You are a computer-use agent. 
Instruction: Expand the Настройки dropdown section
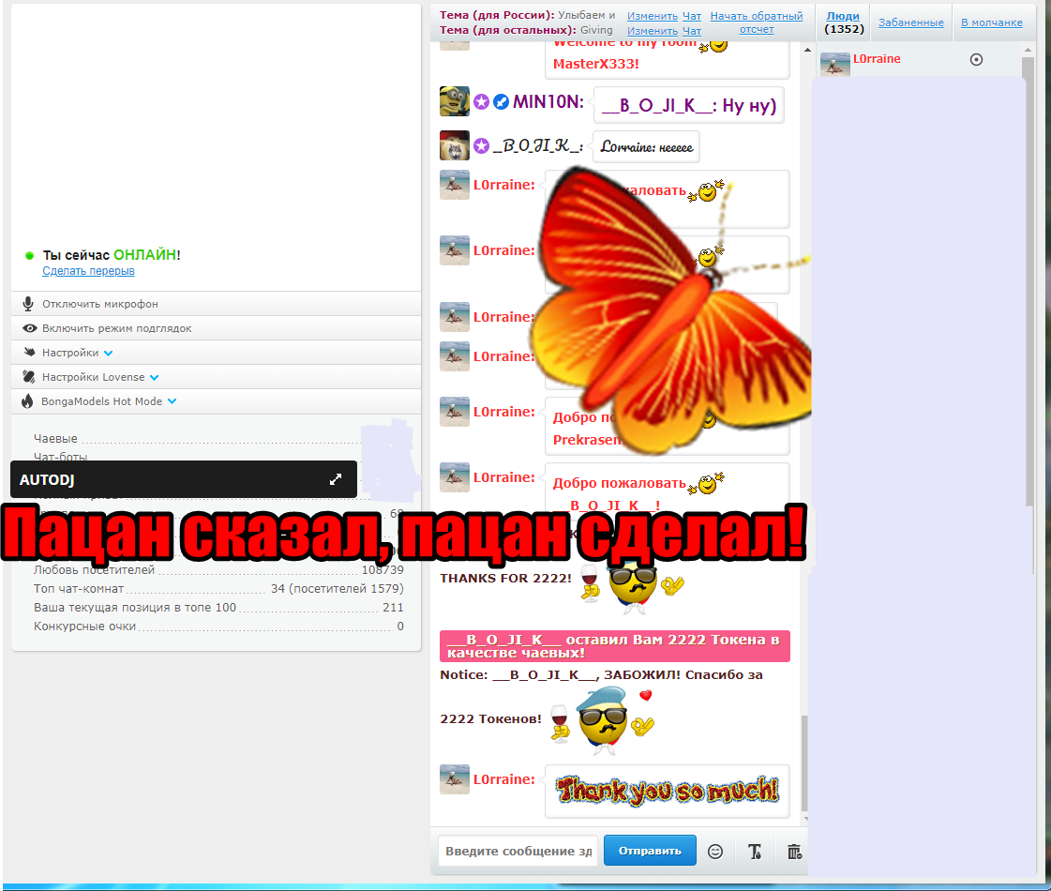coord(108,354)
